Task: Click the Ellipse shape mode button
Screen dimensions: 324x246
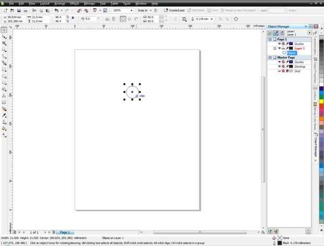Action: coord(123,19)
